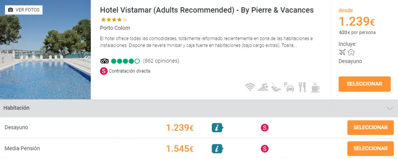Click the info icon in Media Pensión row
The image size is (398, 159).
click(218, 149)
